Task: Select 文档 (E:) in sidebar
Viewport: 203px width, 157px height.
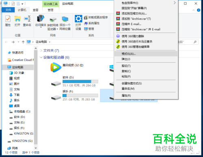Action: tap(17, 122)
